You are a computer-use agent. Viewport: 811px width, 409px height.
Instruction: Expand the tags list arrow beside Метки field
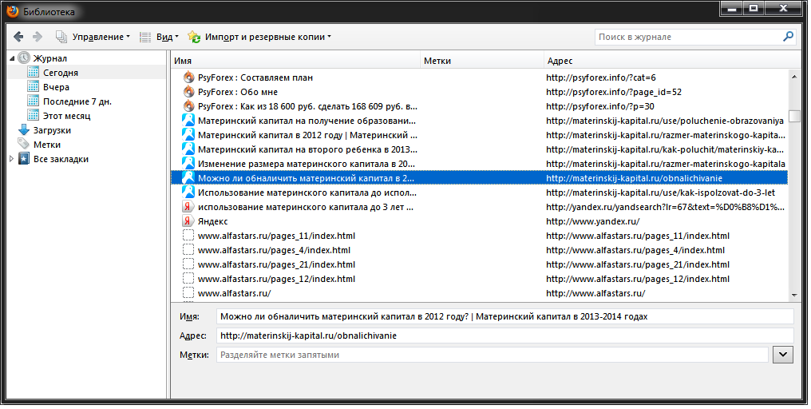coord(782,355)
